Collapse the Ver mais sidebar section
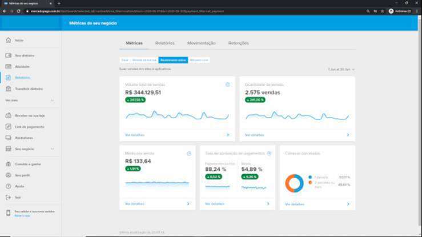The height and width of the screenshot is (237, 422). click(x=52, y=101)
